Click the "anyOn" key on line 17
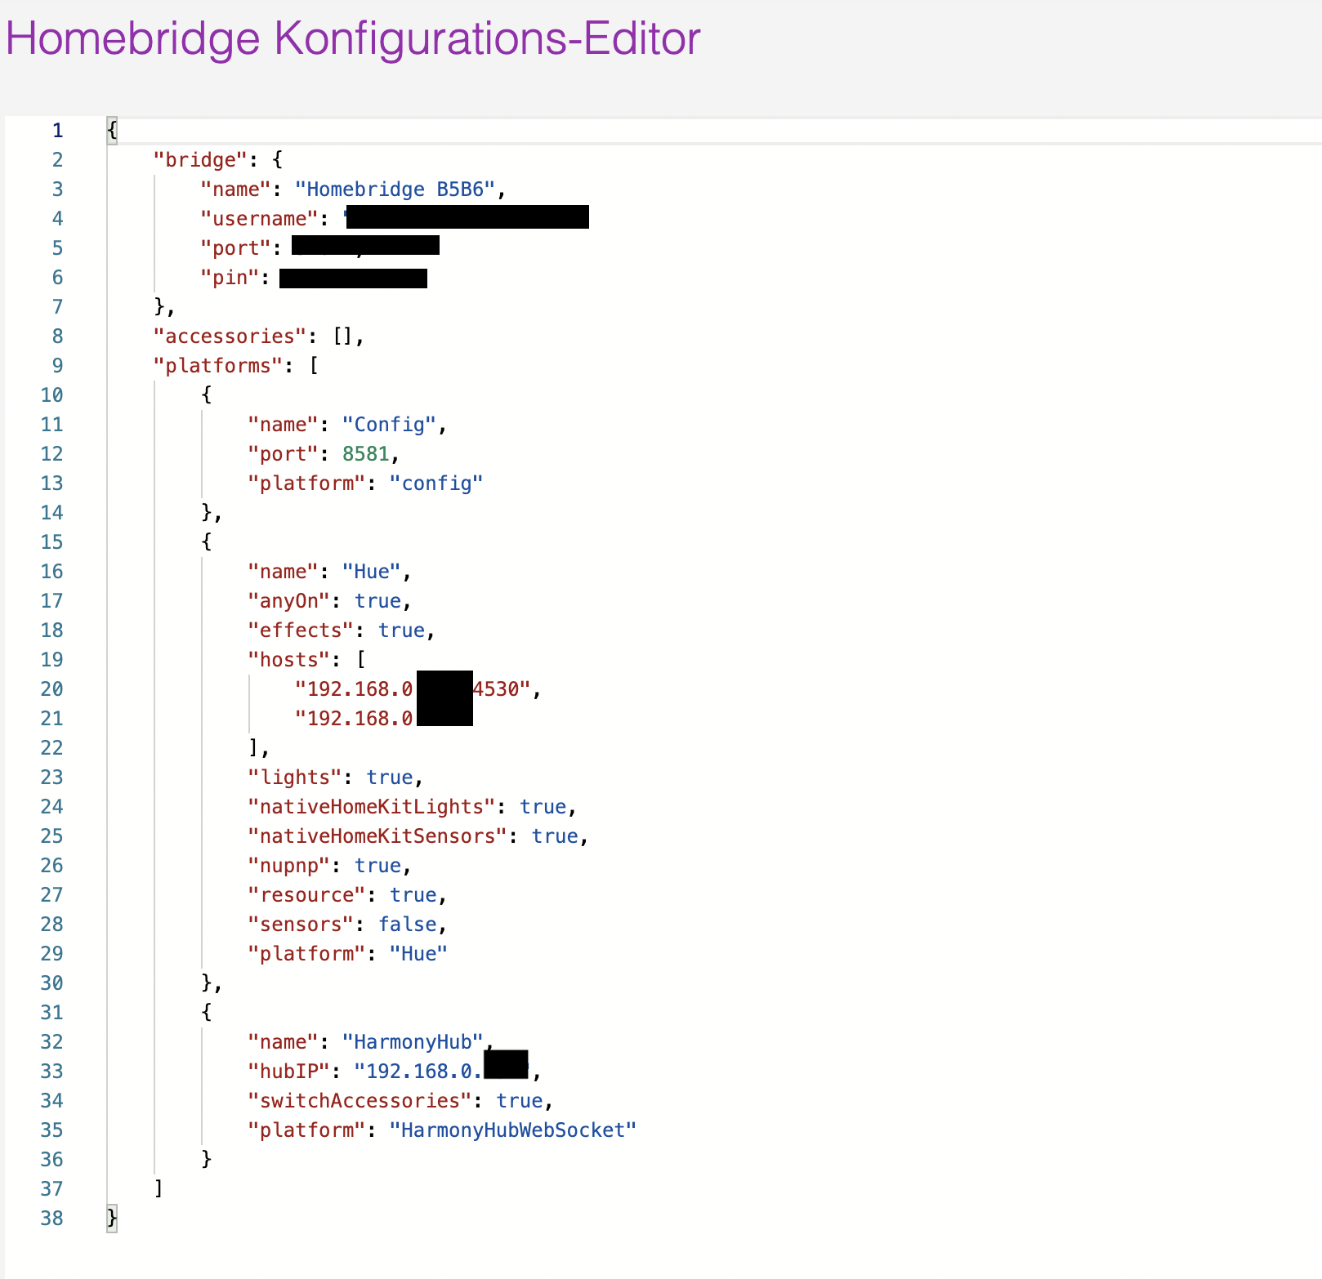Viewport: 1322px width, 1279px height. (x=288, y=601)
